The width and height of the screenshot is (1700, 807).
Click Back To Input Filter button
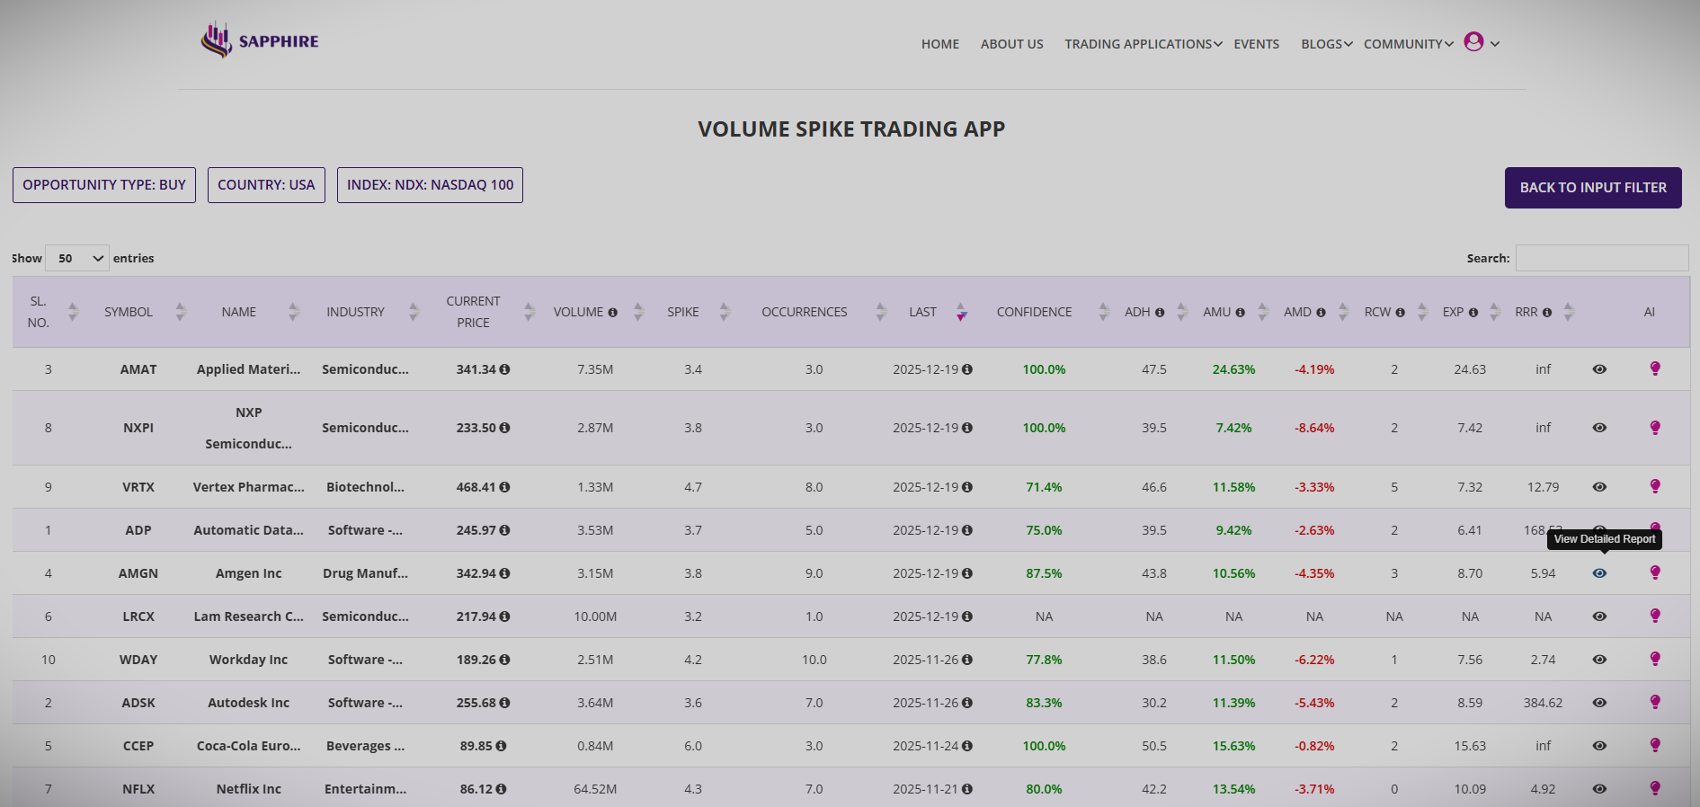pos(1593,188)
